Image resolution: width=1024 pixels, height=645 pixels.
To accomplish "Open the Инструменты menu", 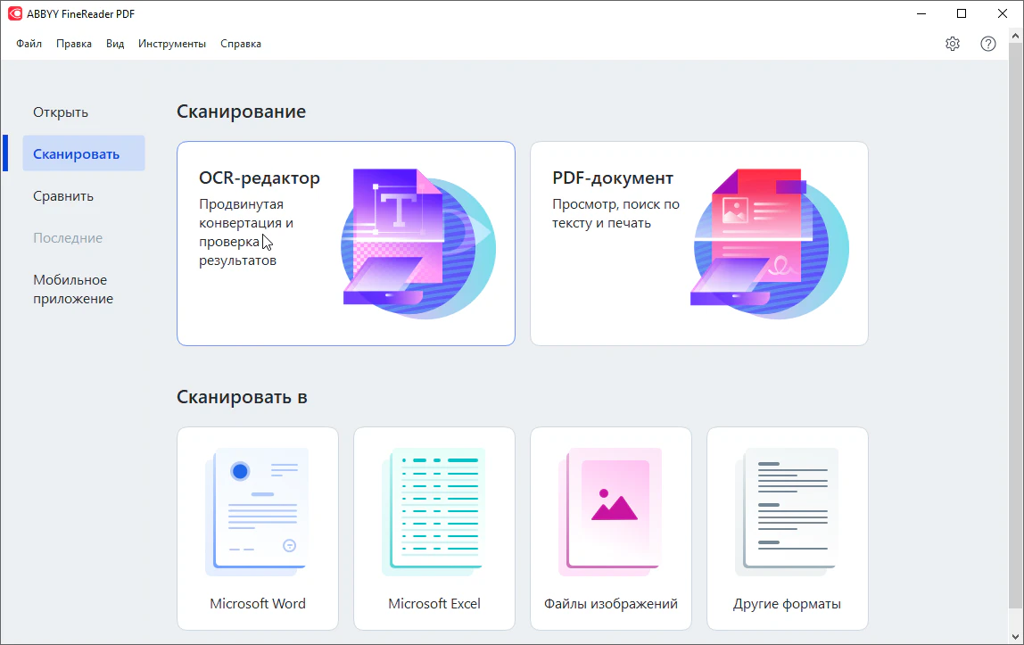I will (172, 44).
